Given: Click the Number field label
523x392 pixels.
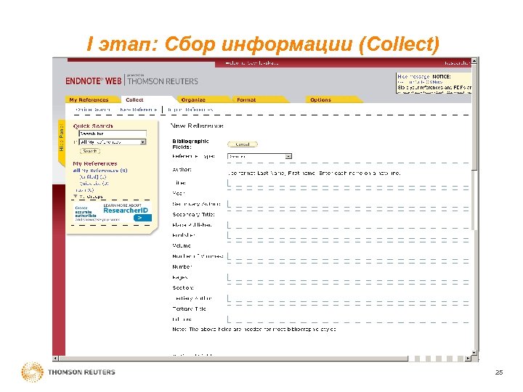Looking at the screenshot, I should pos(182,266).
